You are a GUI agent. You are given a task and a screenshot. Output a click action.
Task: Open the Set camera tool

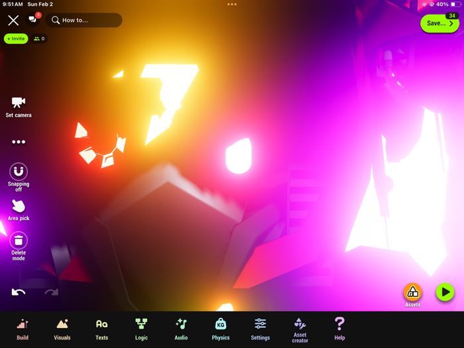(x=19, y=107)
